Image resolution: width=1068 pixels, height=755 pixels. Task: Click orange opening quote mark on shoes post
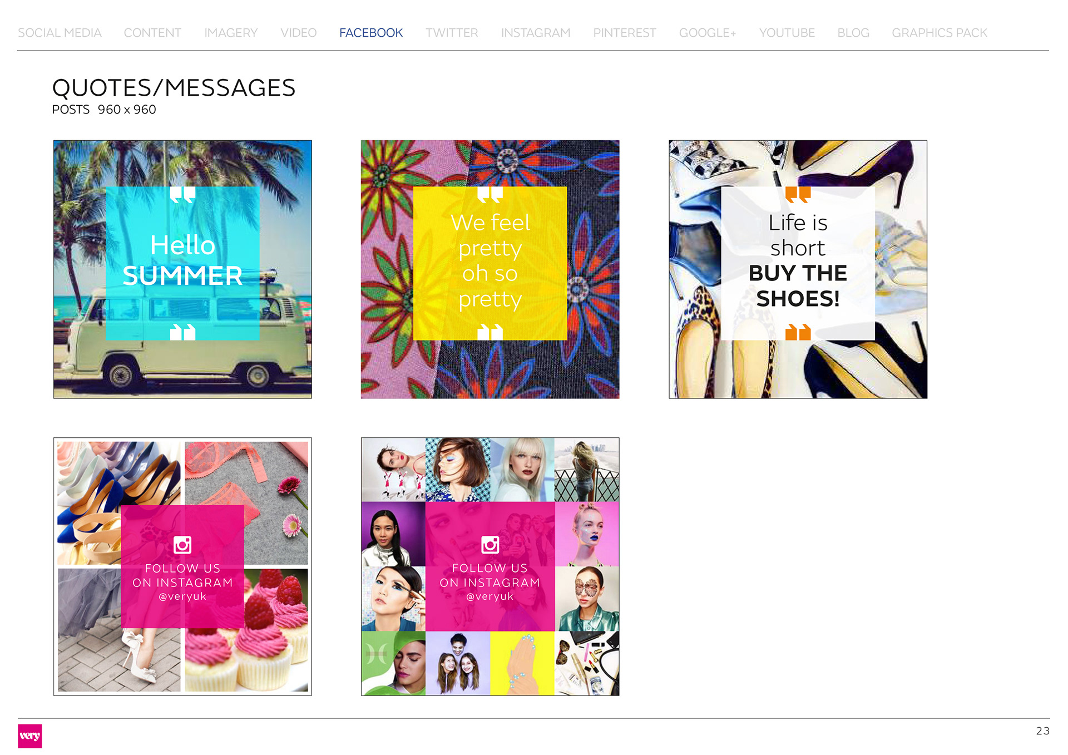798,195
